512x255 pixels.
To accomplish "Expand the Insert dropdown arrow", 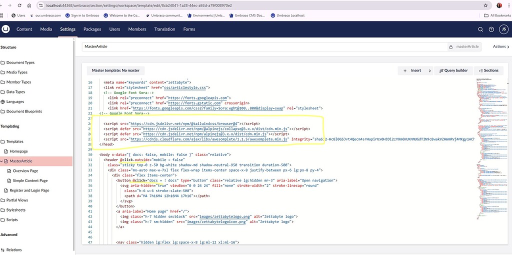I will 429,70.
